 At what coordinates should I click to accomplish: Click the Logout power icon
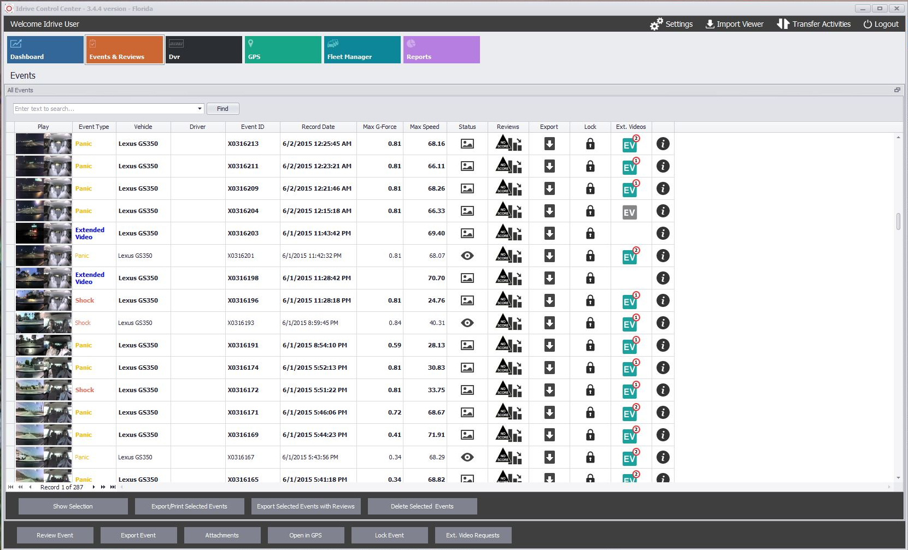(867, 24)
